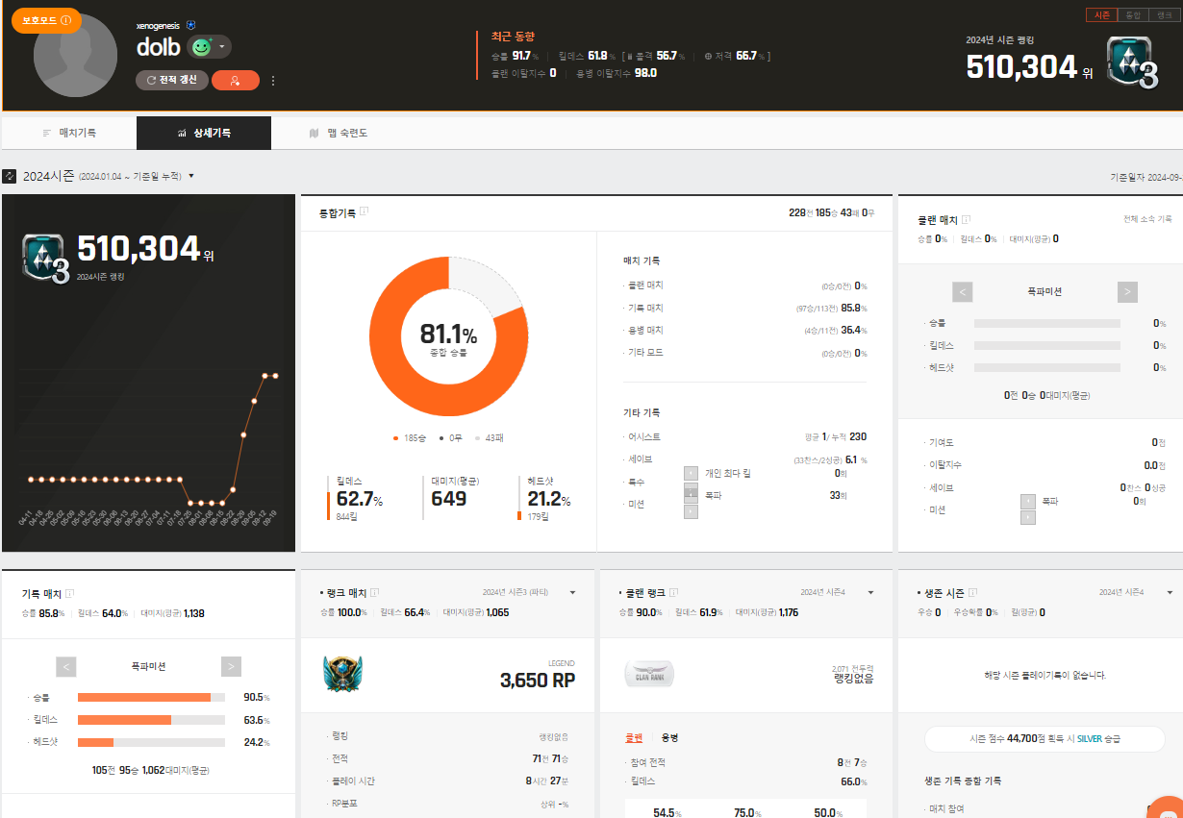Click the info icon next to 랭크 매치

(374, 592)
